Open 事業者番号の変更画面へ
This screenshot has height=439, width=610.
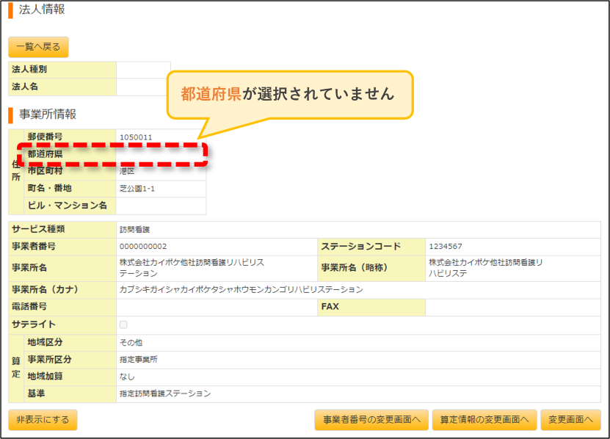tap(371, 419)
